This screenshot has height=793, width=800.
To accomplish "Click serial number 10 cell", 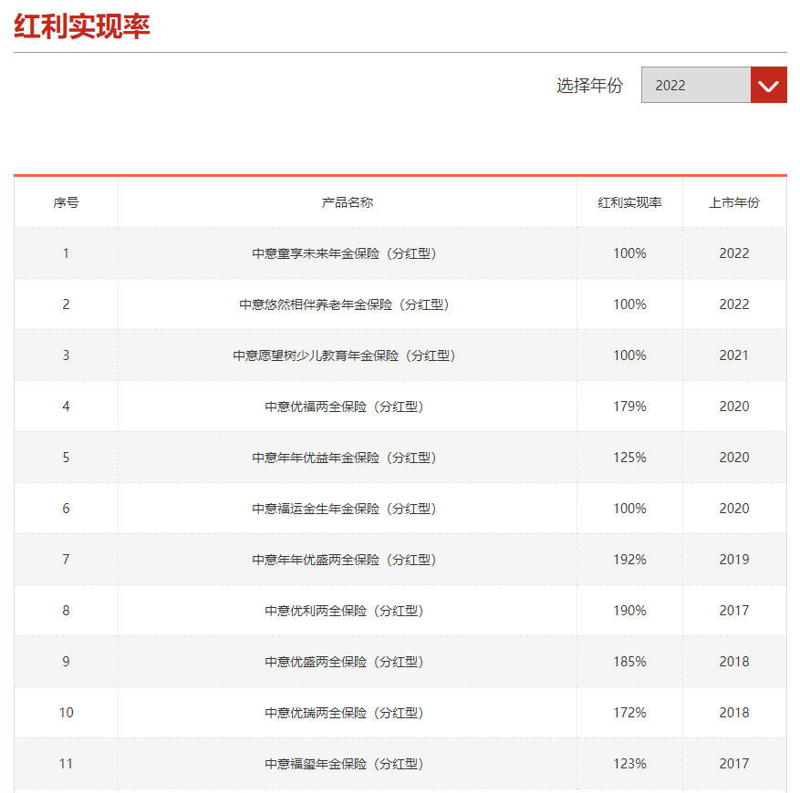I will coord(66,713).
